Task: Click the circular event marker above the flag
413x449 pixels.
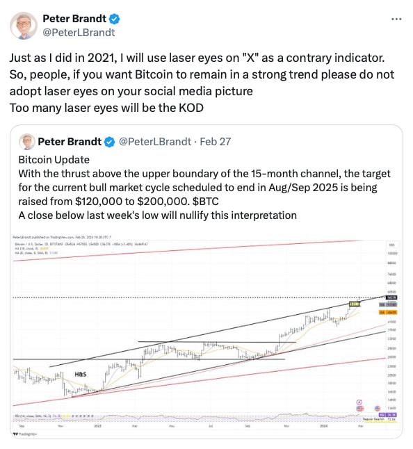Action: [x=359, y=402]
